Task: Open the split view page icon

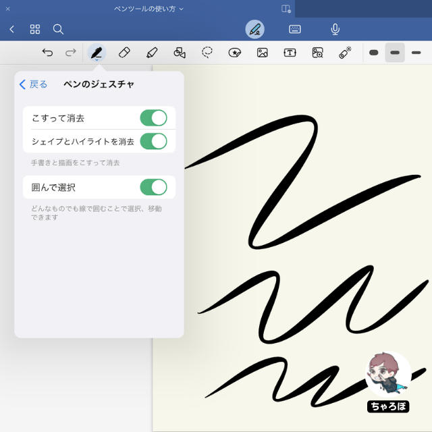Action: click(286, 9)
